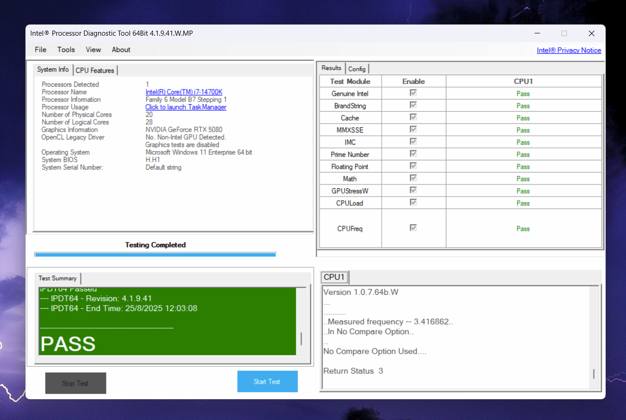Click the large PASS summary text
Viewport: 626px width, 420px height.
pyautogui.click(x=68, y=344)
